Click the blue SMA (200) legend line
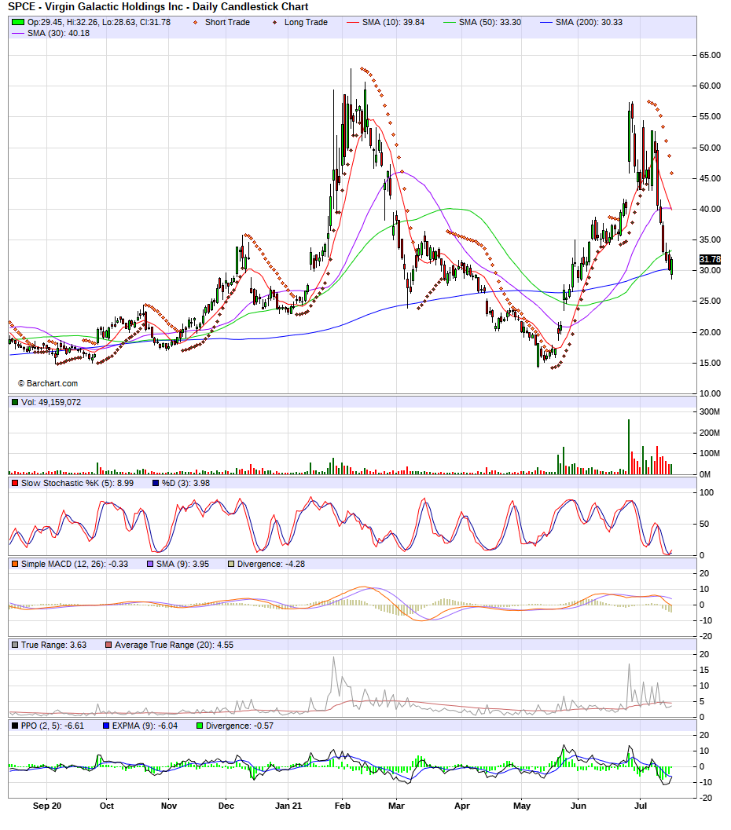This screenshot has height=830, width=731. coord(546,22)
